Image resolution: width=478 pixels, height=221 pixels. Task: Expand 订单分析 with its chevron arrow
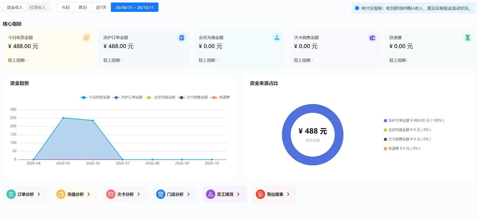(39, 194)
